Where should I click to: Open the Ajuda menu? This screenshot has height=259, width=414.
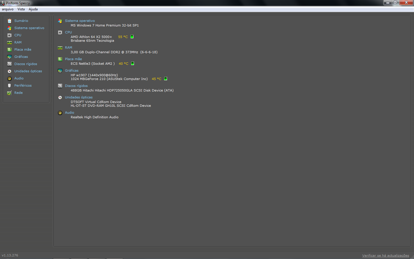click(x=33, y=9)
